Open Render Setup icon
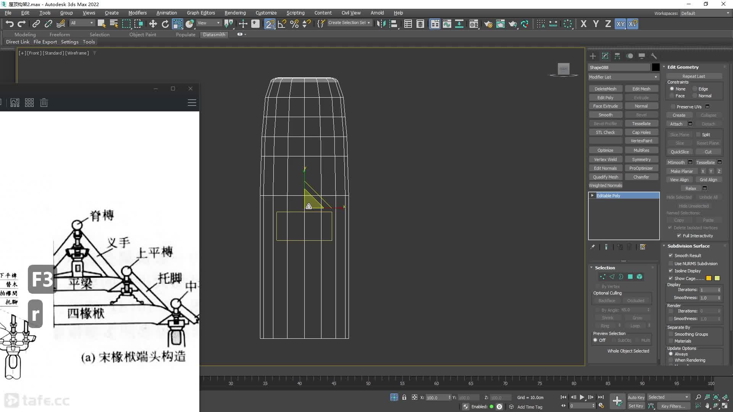 488,24
